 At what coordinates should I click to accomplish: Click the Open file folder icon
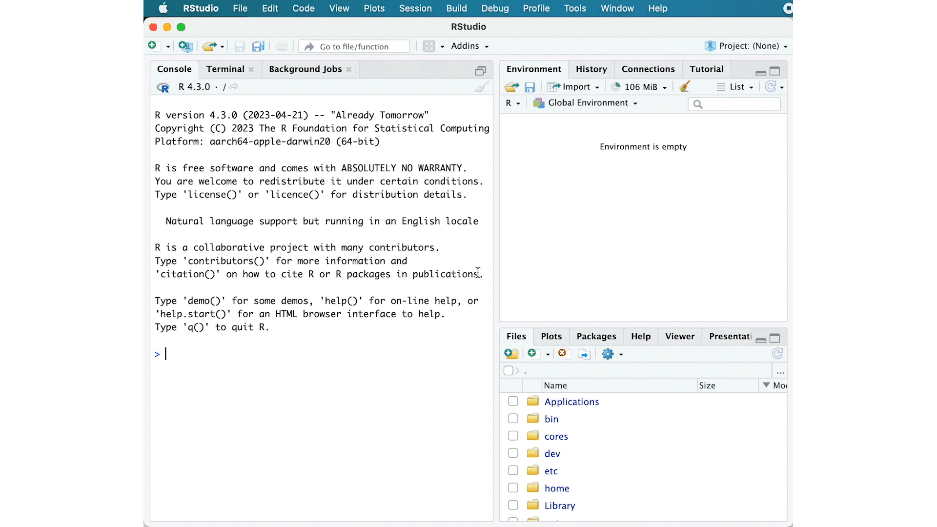[209, 46]
